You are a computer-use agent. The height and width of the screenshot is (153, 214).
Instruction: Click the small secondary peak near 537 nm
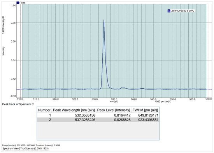click(x=123, y=87)
